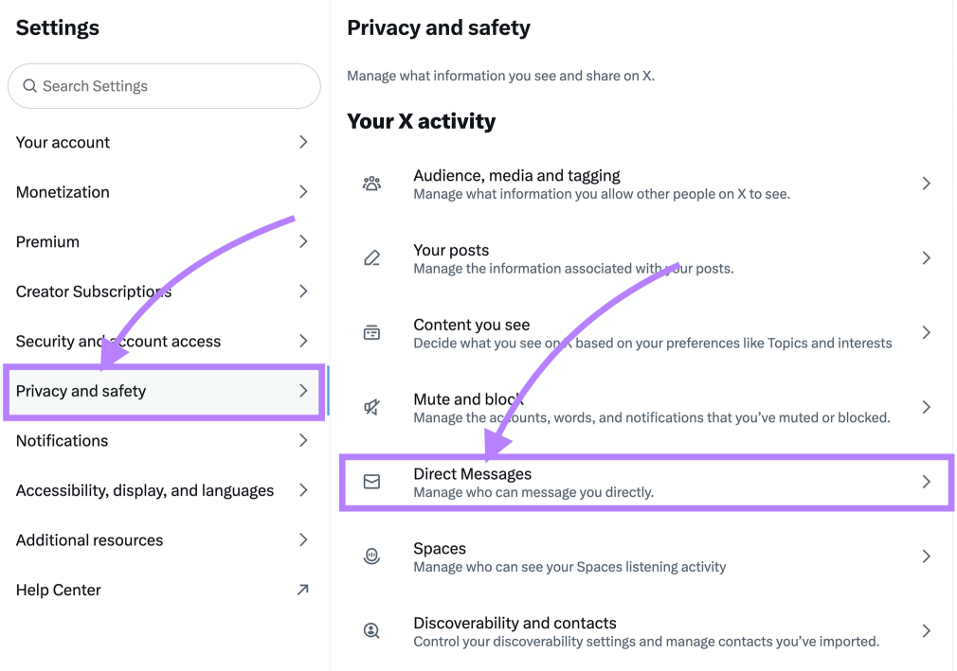
Task: Select the Premium settings item
Action: pyautogui.click(x=47, y=242)
